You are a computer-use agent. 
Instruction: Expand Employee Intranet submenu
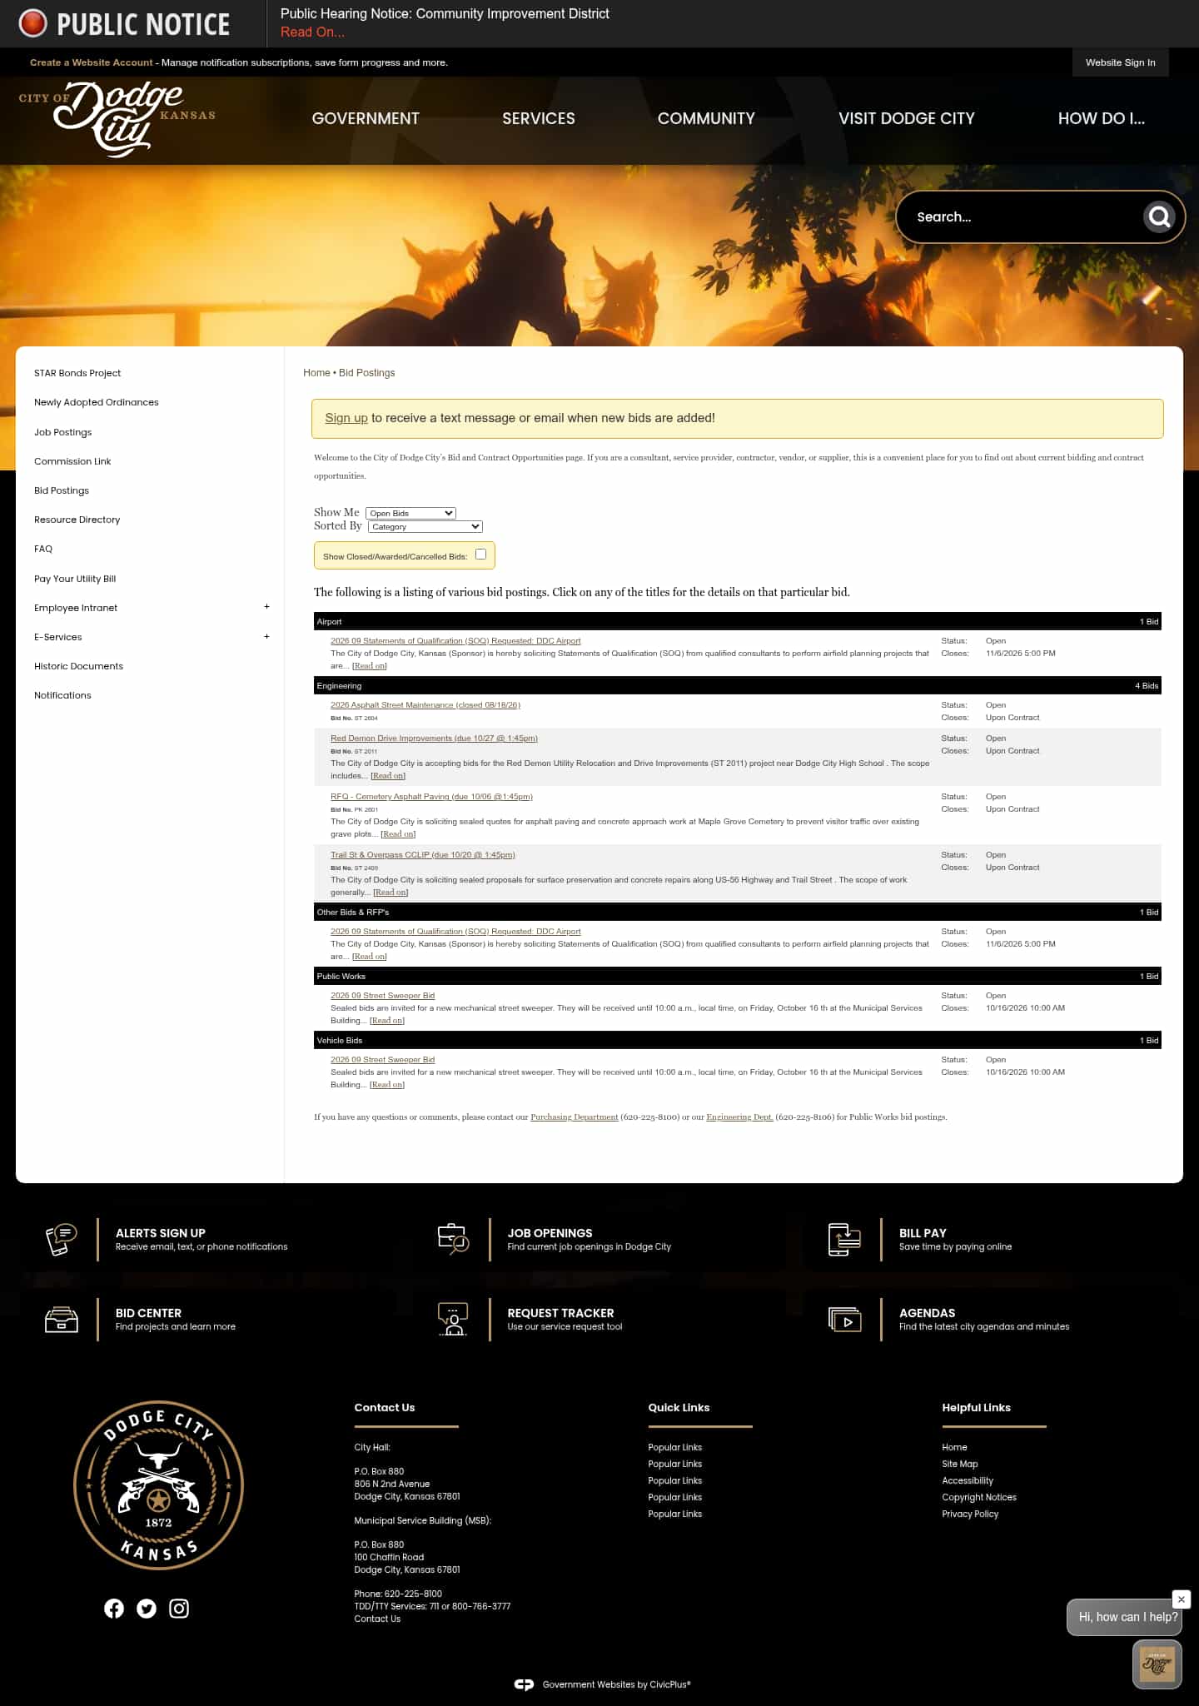coord(266,607)
